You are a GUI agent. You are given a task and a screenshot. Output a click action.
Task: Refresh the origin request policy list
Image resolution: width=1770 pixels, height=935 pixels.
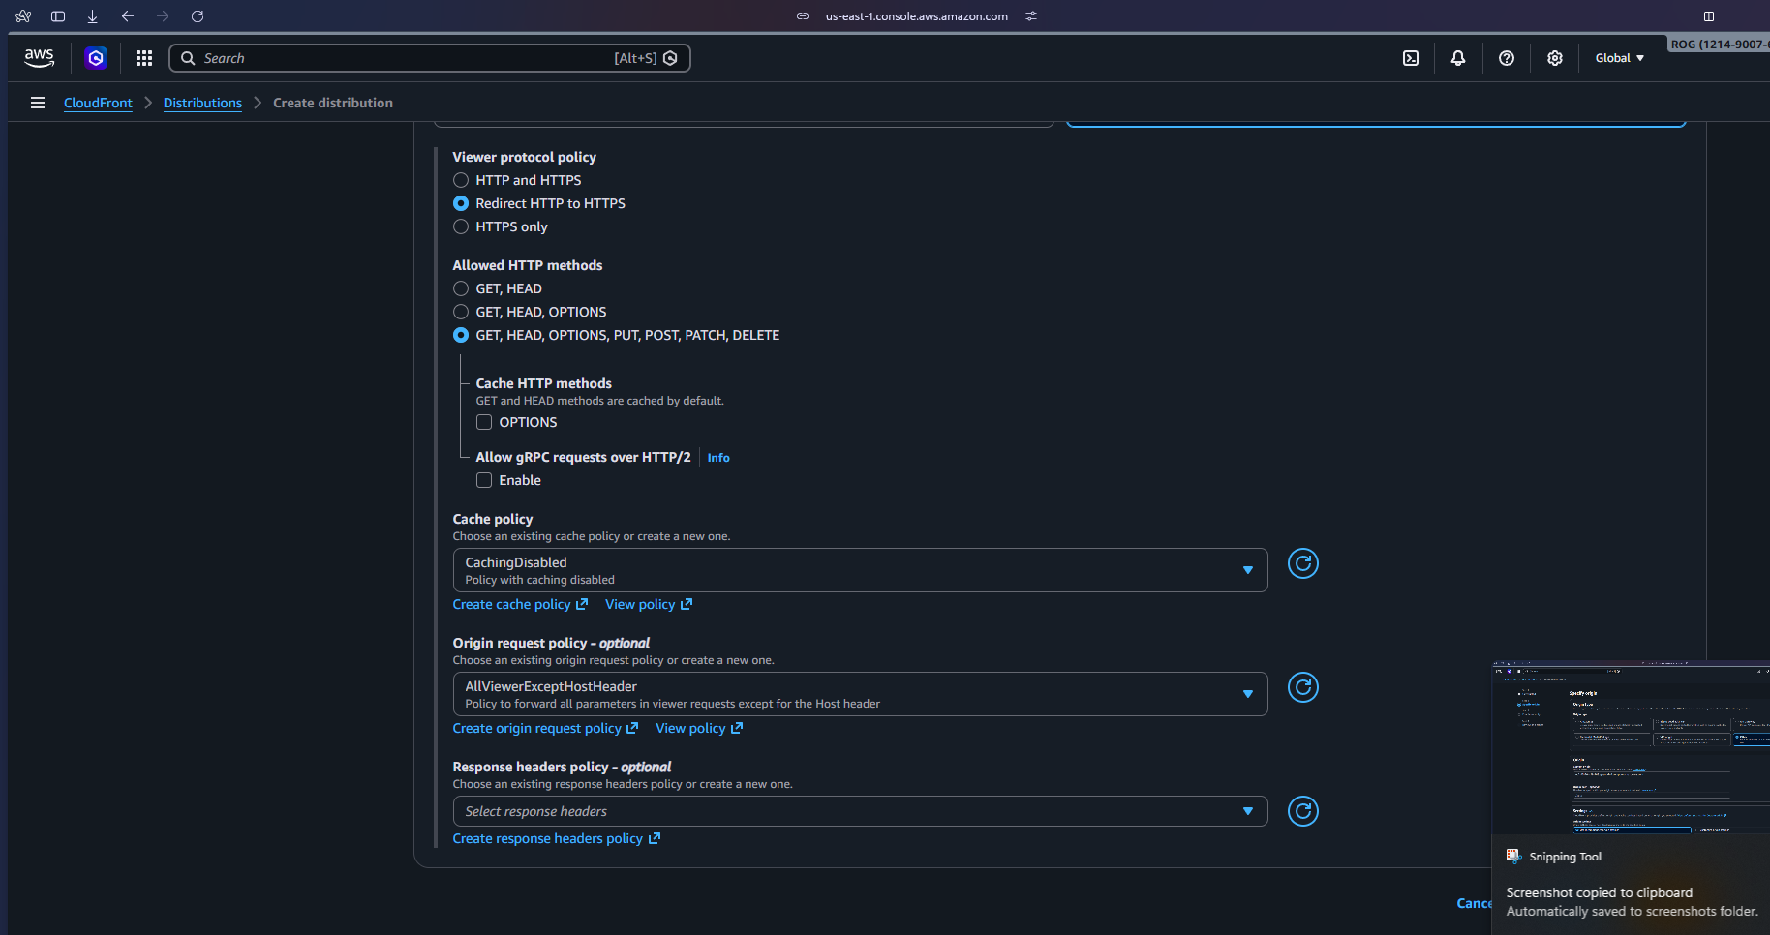tap(1303, 687)
